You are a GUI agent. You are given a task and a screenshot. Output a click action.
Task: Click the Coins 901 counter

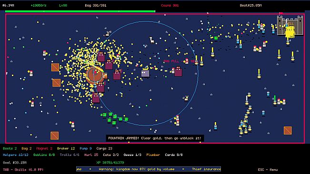pos(170,6)
